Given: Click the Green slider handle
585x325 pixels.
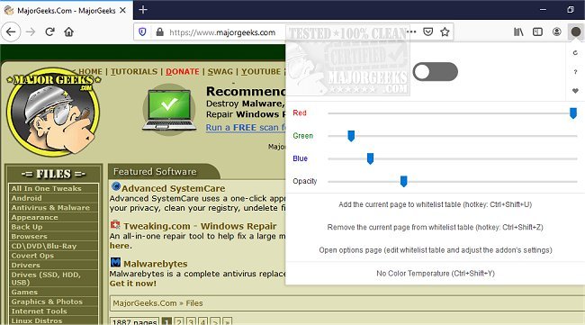Looking at the screenshot, I should (351, 136).
